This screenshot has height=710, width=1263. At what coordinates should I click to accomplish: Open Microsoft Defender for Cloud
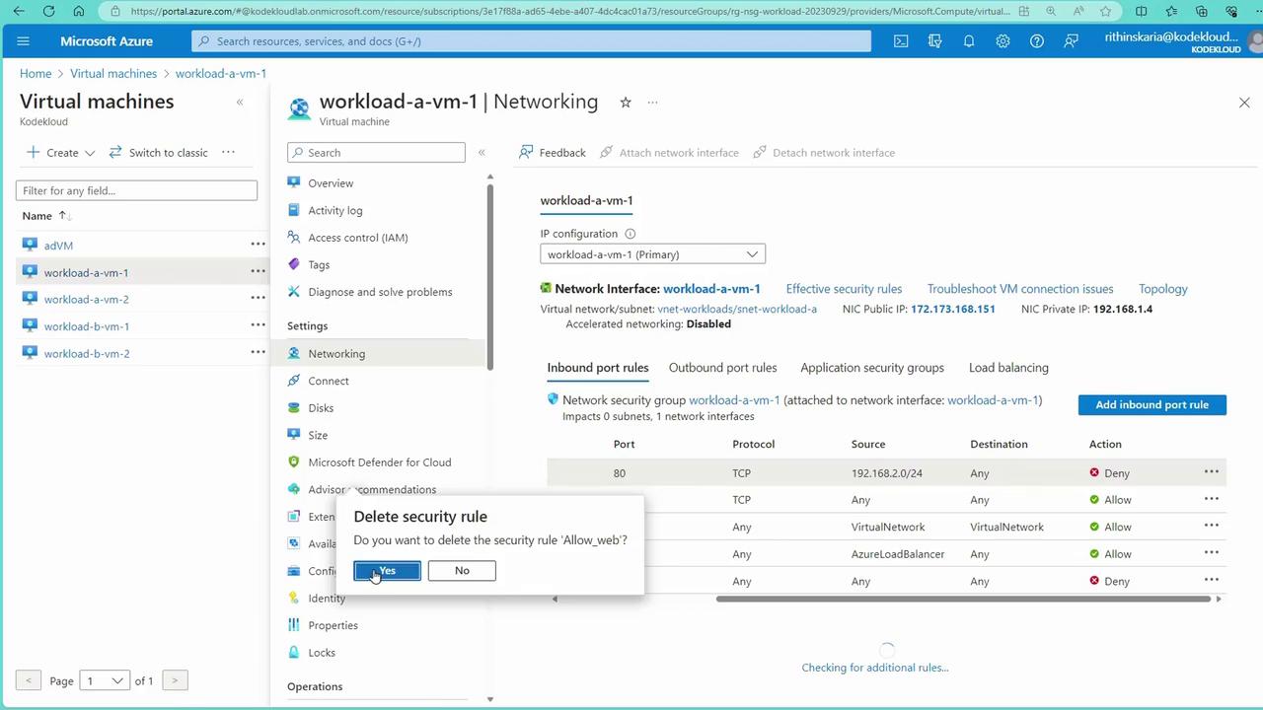(380, 462)
